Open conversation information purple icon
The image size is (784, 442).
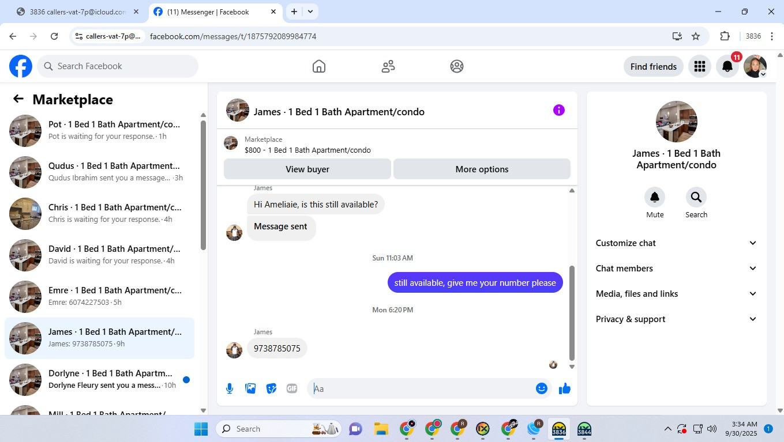pyautogui.click(x=558, y=110)
